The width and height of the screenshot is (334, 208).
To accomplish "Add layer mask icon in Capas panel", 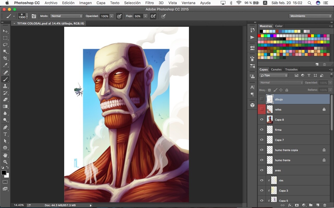I will [x=297, y=205].
